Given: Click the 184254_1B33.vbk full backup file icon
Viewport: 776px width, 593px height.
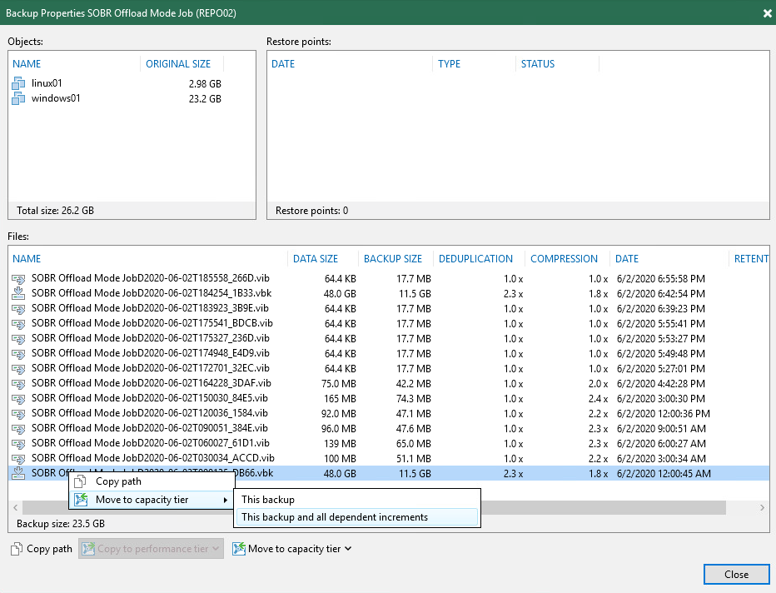Looking at the screenshot, I should click(19, 293).
